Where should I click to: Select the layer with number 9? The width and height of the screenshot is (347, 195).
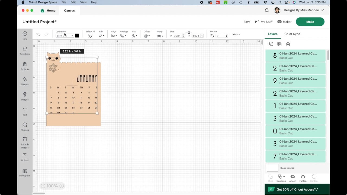(x=295, y=81)
